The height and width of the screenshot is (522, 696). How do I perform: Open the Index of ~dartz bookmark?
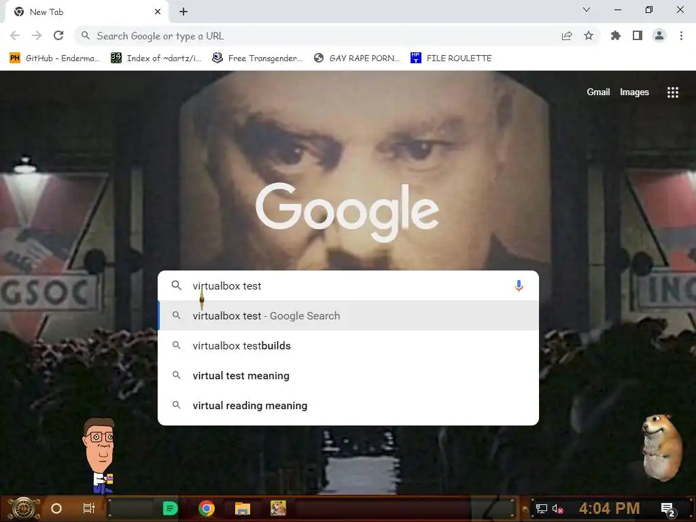156,58
